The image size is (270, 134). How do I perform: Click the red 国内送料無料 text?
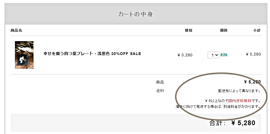pyautogui.click(x=240, y=101)
